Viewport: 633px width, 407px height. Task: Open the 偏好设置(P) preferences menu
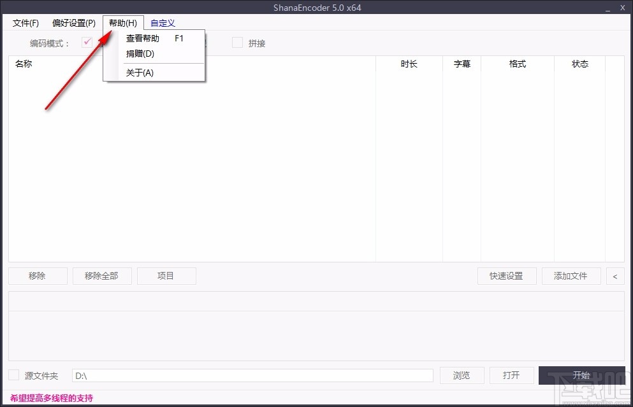coord(73,23)
